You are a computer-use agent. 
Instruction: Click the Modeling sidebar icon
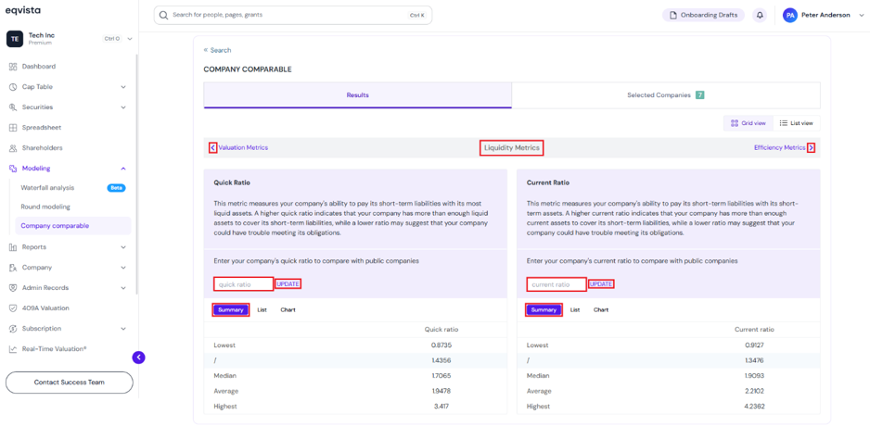[13, 169]
